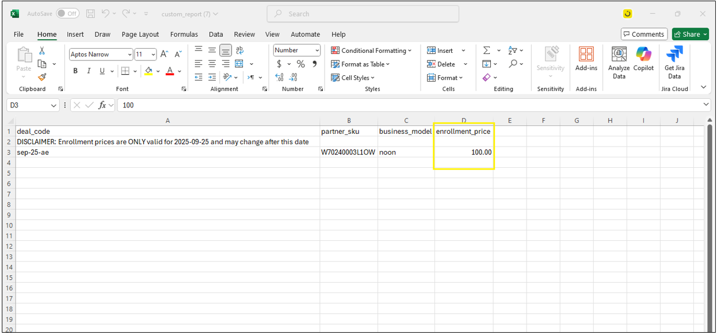Click the Name Box showing D3
Viewport: 717px width, 335px height.
29,105
